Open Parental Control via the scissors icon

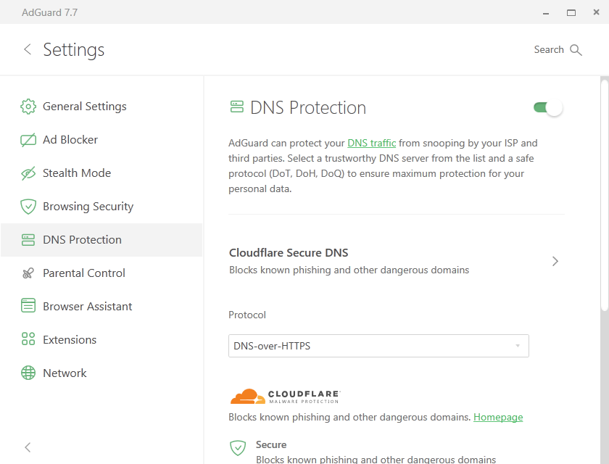(28, 273)
